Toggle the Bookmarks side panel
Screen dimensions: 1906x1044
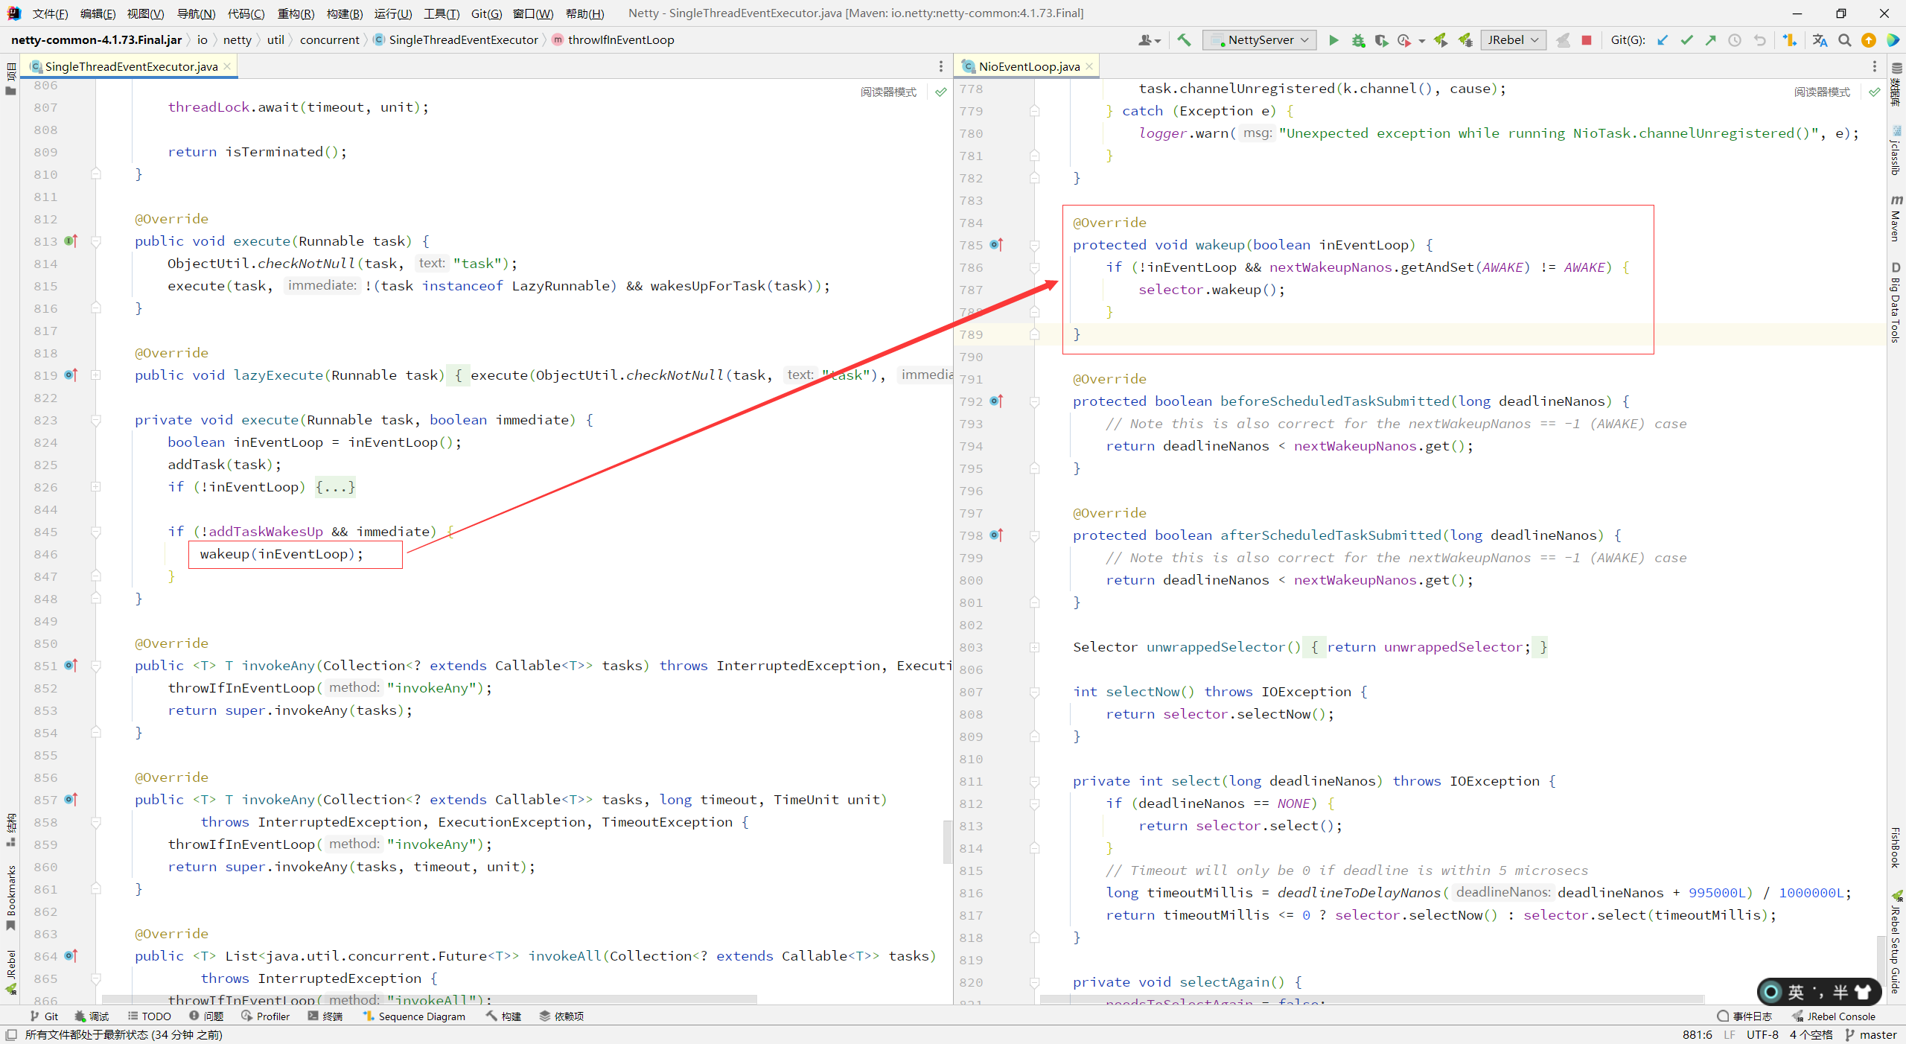10,897
